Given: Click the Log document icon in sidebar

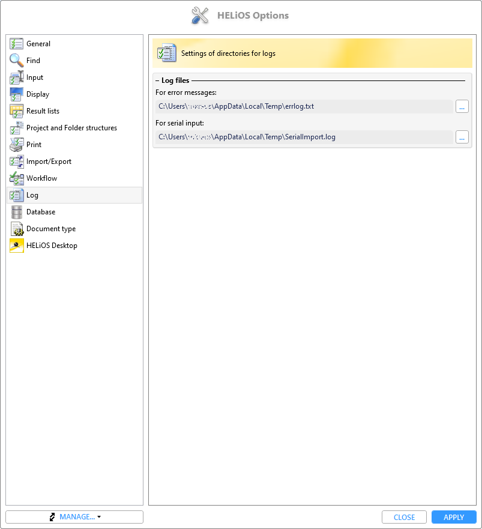Looking at the screenshot, I should [x=17, y=195].
